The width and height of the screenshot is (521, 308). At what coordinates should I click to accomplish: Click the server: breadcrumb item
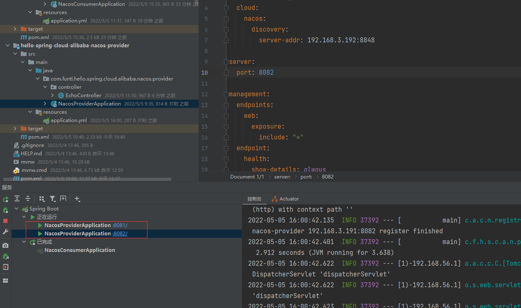point(283,177)
